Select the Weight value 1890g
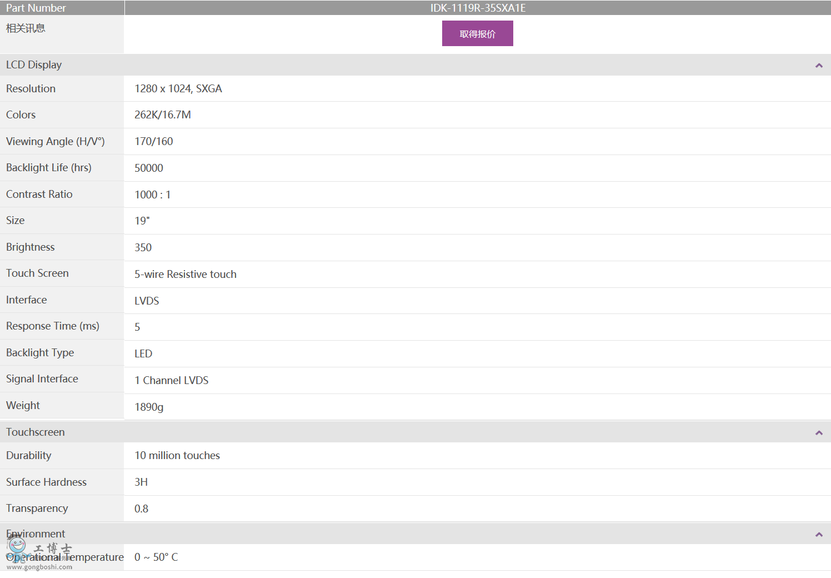 point(149,407)
